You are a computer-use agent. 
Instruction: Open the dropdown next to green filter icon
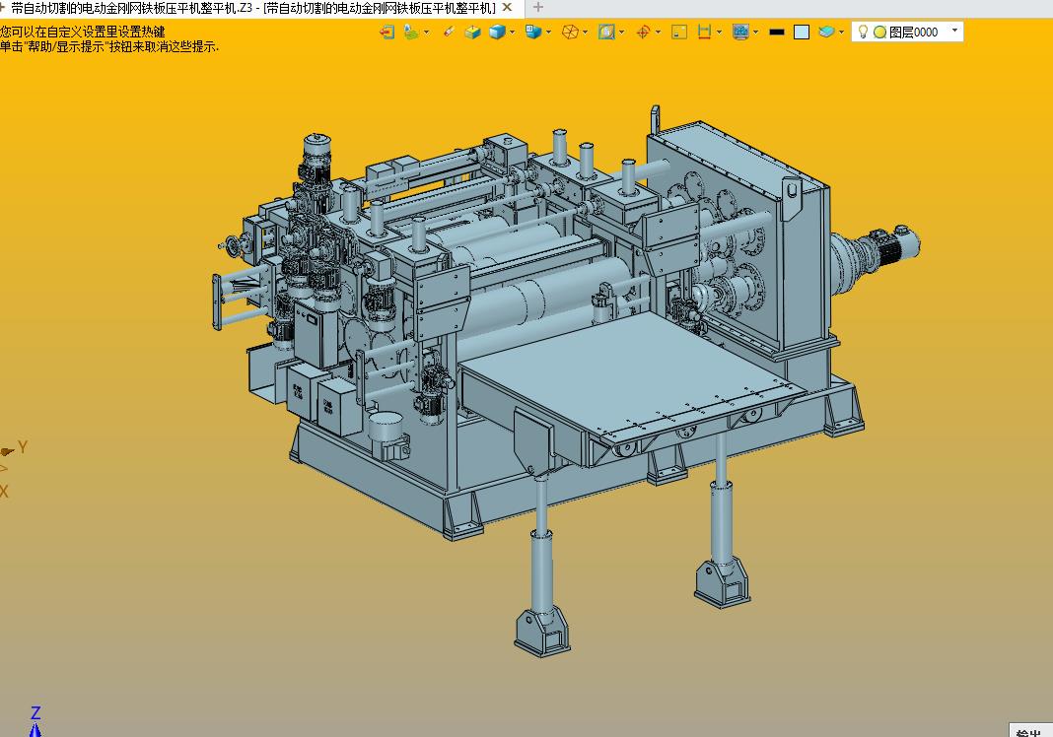[x=427, y=33]
